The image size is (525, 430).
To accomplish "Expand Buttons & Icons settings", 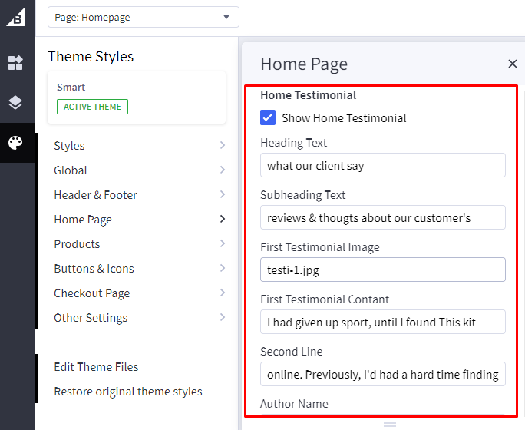I will [138, 269].
